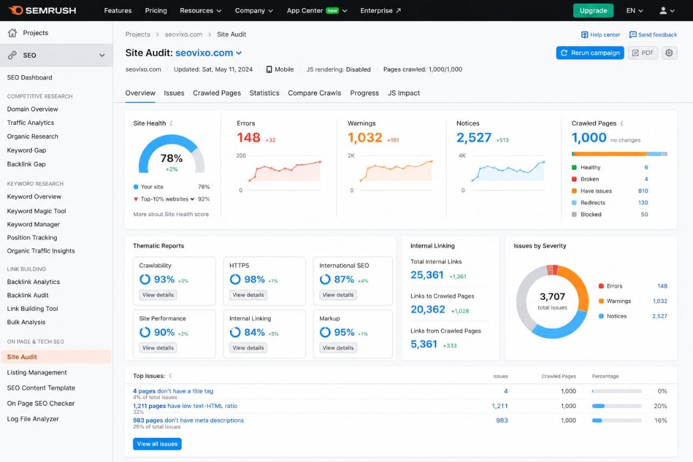
Task: Click the Site Performance score ring icon
Action: [145, 333]
